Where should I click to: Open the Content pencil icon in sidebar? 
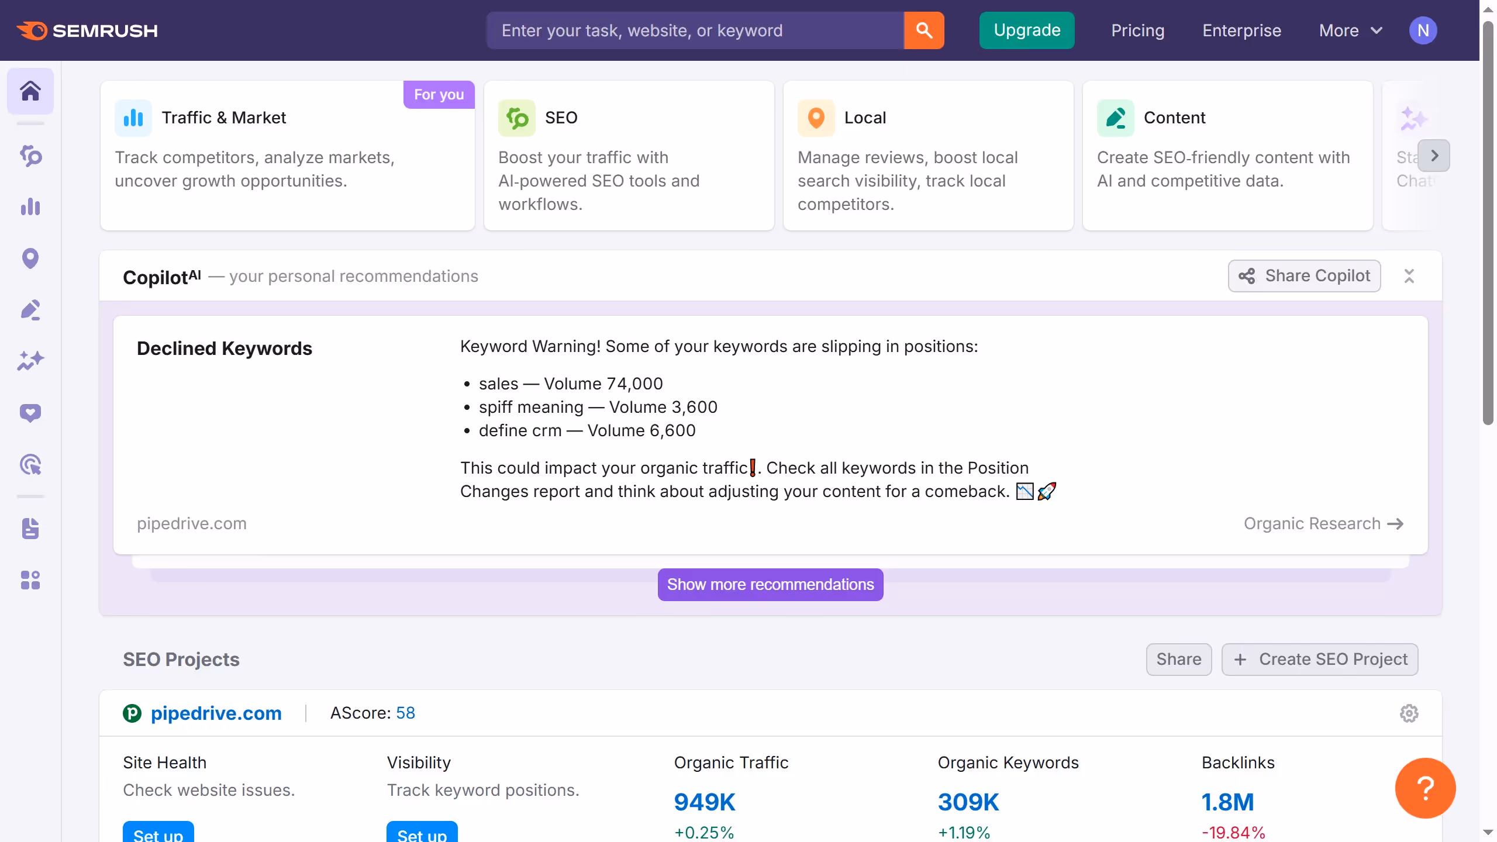(x=30, y=310)
